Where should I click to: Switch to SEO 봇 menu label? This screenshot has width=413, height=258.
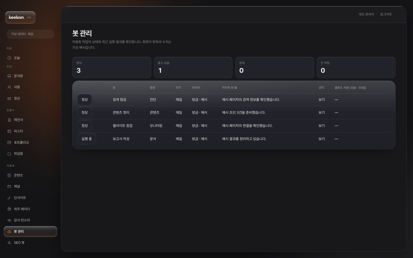[19, 243]
